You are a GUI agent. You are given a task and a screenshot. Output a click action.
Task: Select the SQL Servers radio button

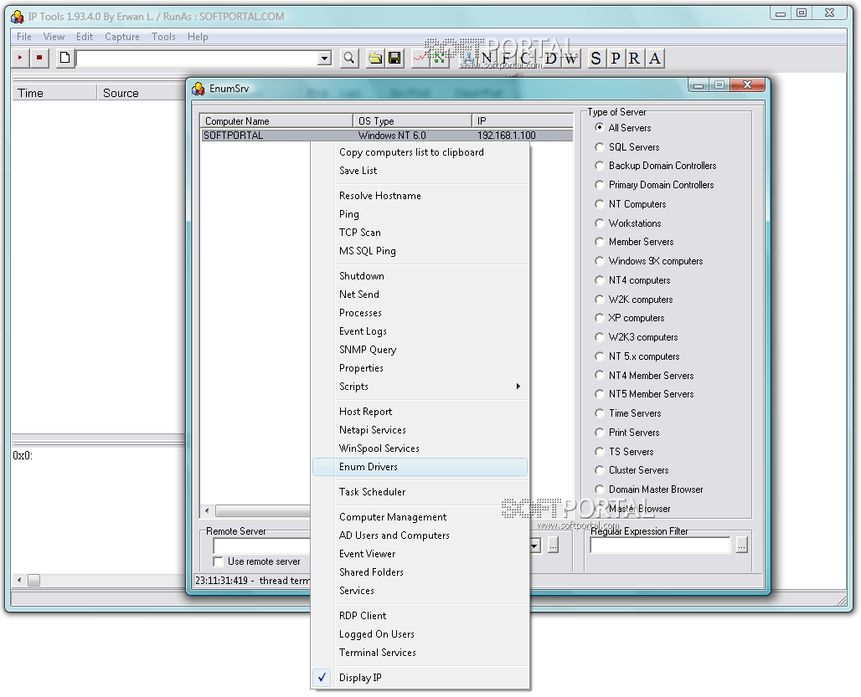(x=599, y=147)
